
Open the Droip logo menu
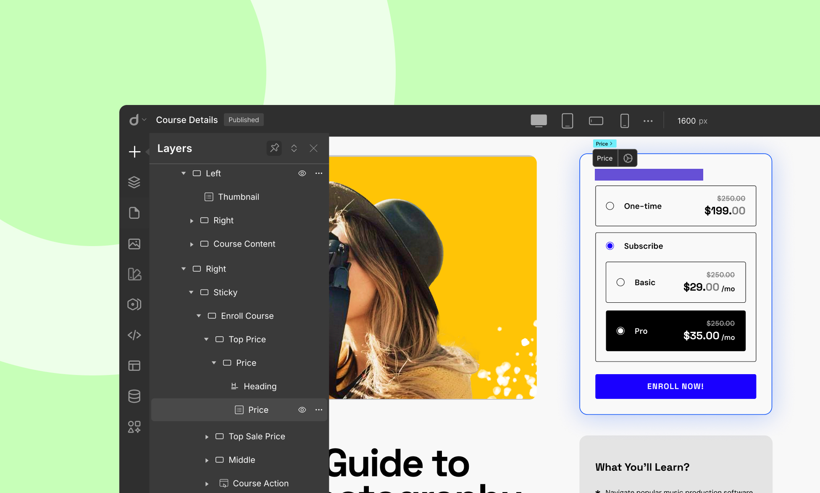[137, 120]
